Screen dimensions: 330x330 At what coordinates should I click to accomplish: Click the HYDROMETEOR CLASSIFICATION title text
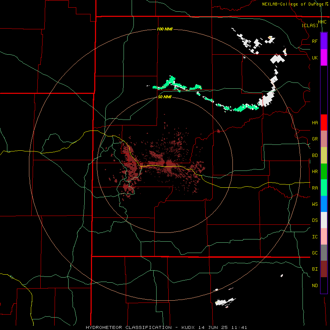(129, 327)
